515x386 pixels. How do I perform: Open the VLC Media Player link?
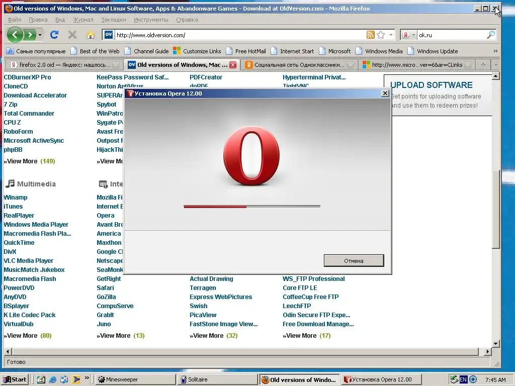tap(29, 261)
